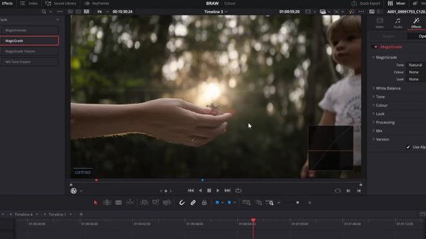Click the Overwrite Clip icon

tap(156, 202)
